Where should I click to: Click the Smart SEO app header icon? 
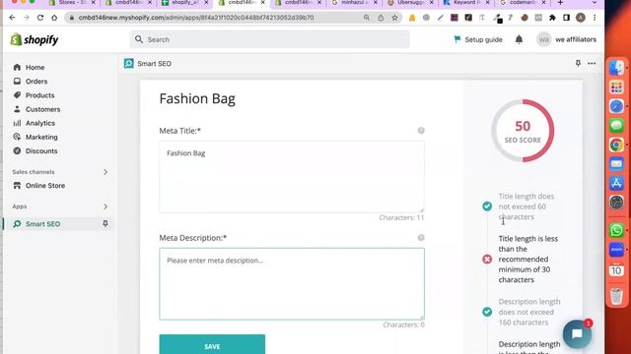129,63
